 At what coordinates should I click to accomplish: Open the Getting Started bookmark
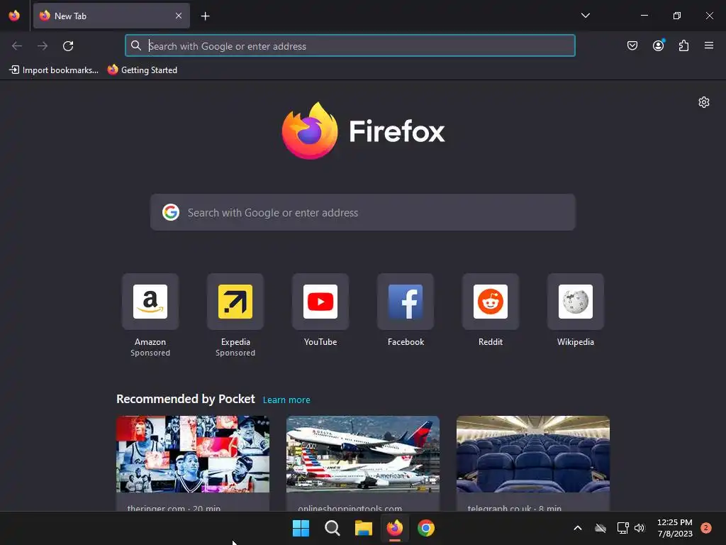[143, 70]
